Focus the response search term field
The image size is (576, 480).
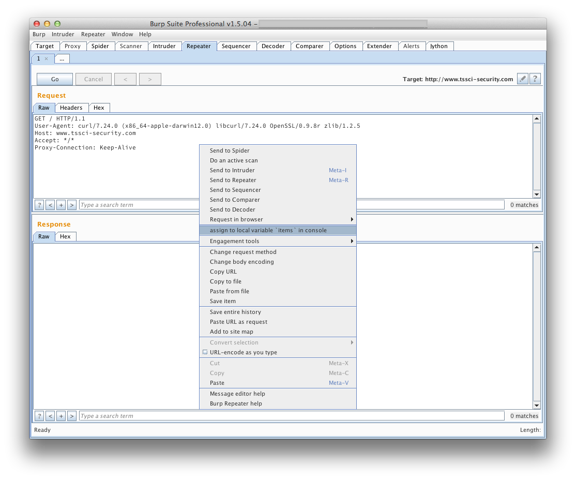tap(292, 416)
